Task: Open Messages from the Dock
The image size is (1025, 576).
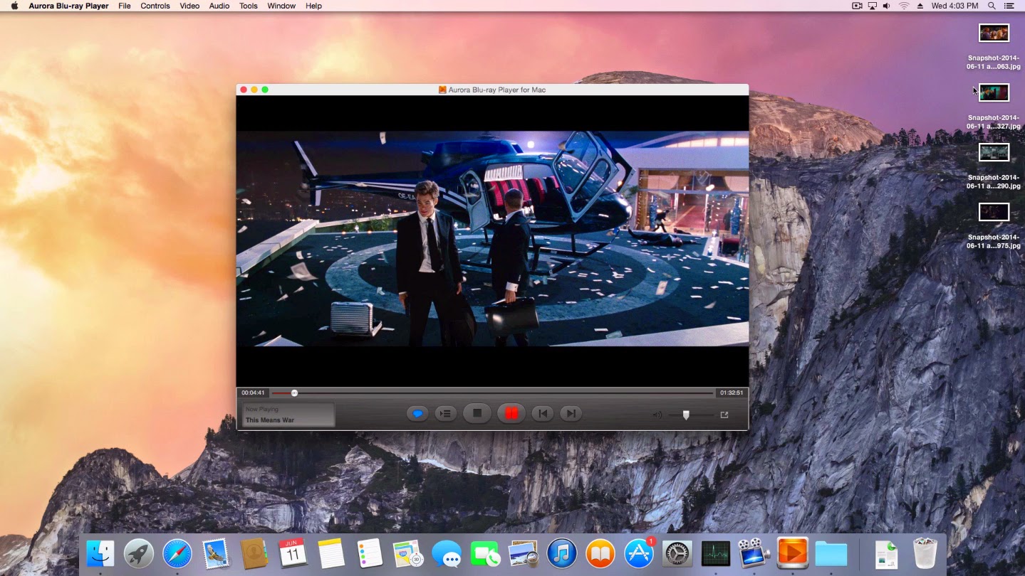Action: pyautogui.click(x=447, y=553)
